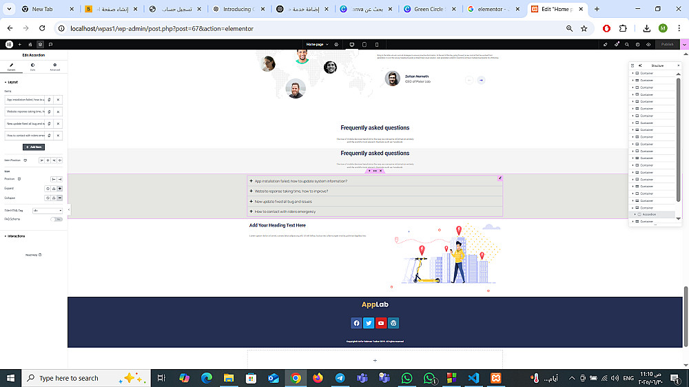Viewport: 689px width, 387px height.
Task: Click the Add Item button
Action: (x=34, y=147)
